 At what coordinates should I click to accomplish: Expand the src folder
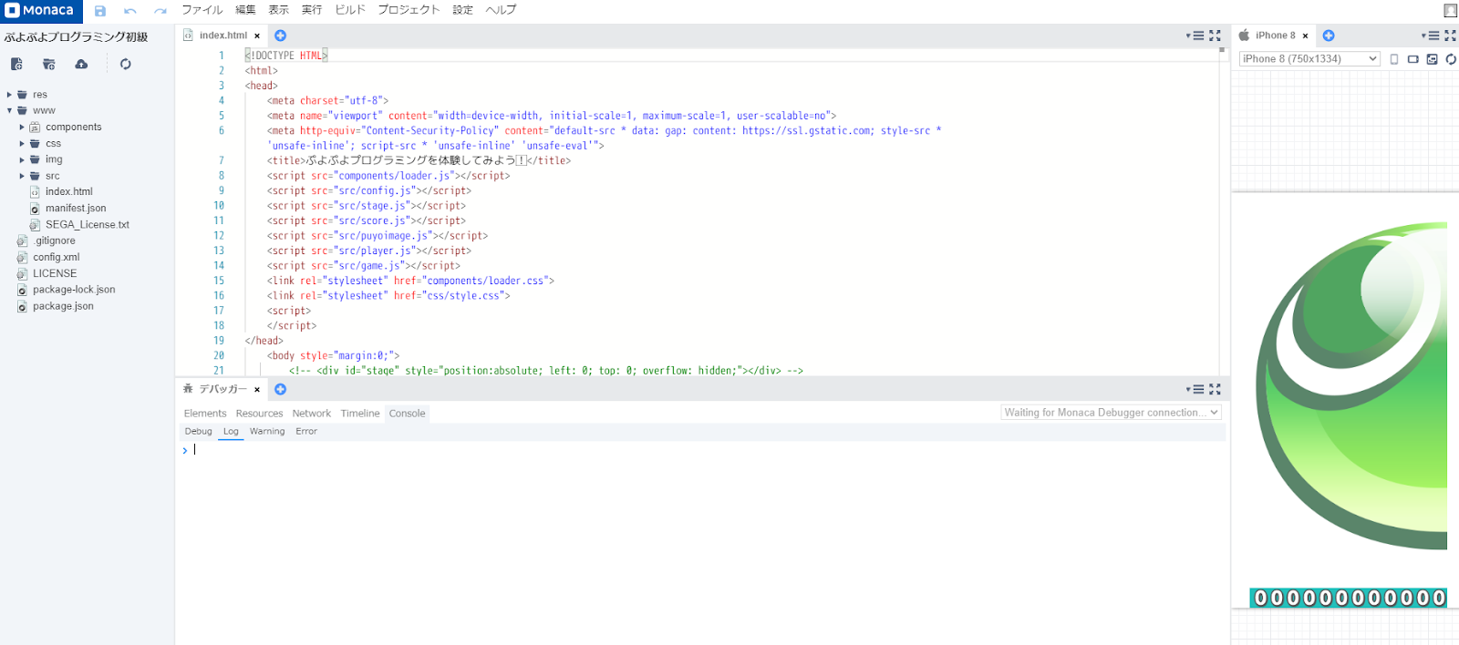[x=22, y=176]
